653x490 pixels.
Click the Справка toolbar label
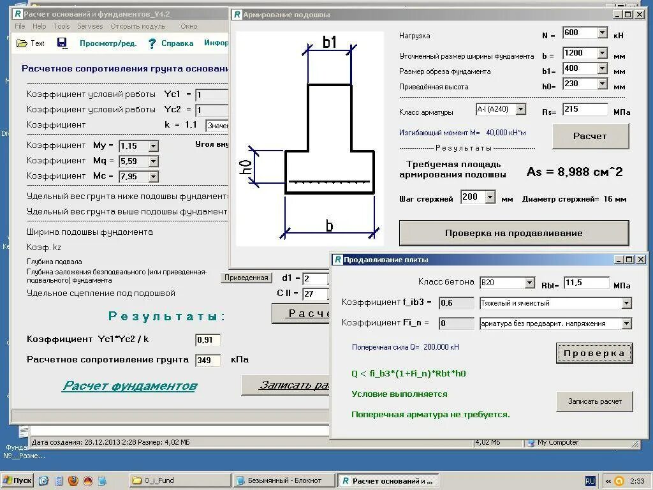177,43
